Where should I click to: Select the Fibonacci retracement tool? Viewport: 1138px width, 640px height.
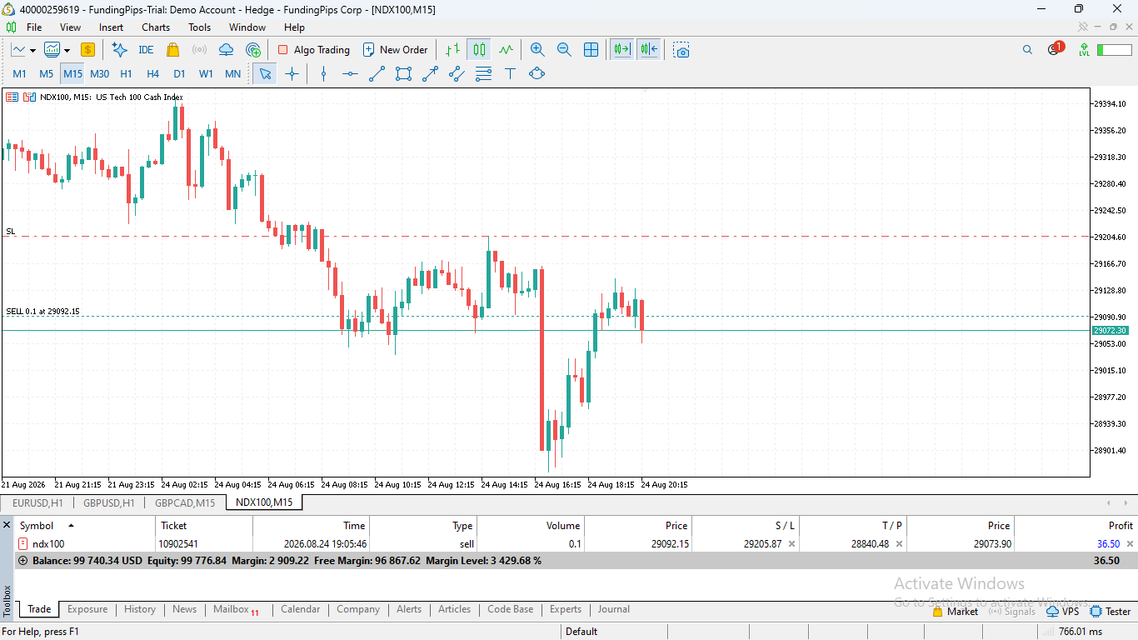pos(483,73)
